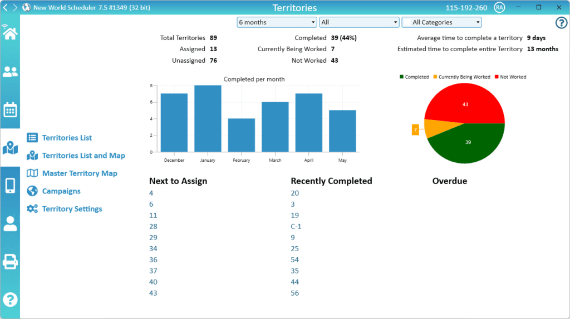Click the back arrow in title bar
The width and height of the screenshot is (570, 319).
click(6, 8)
